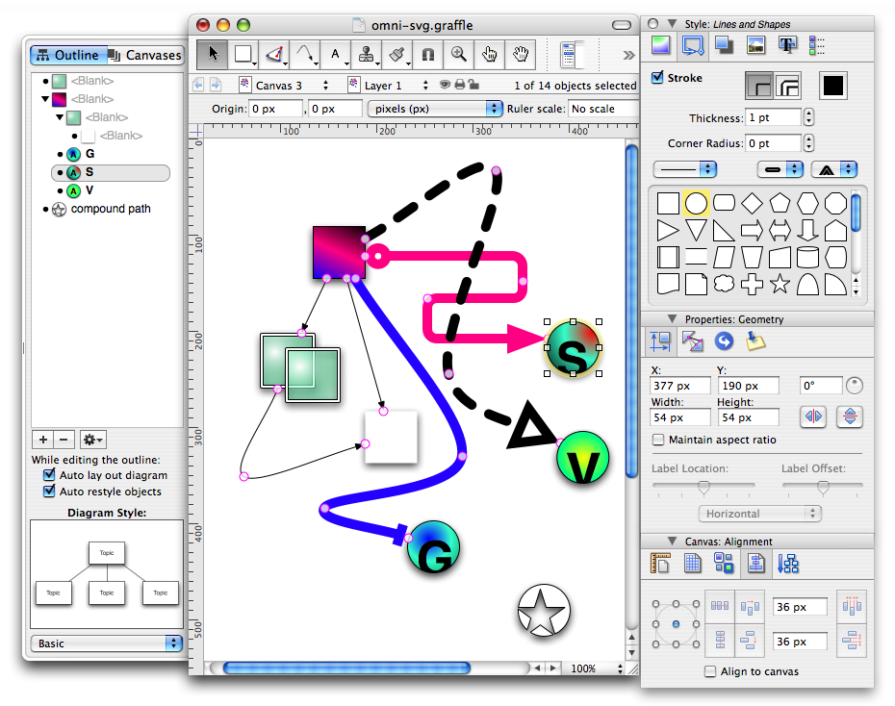The width and height of the screenshot is (895, 706).
Task: Increase the Corner Radius stepper
Action: tap(808, 139)
